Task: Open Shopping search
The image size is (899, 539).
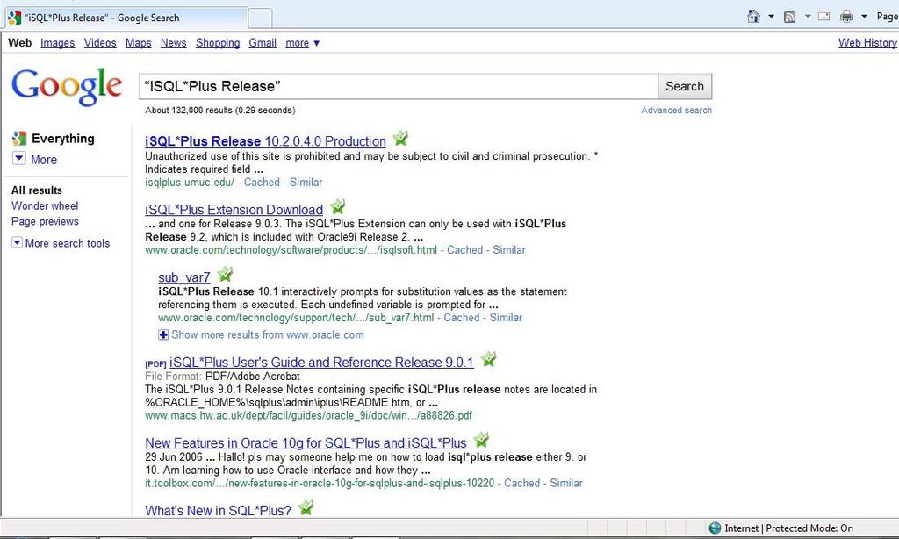Action: point(218,43)
